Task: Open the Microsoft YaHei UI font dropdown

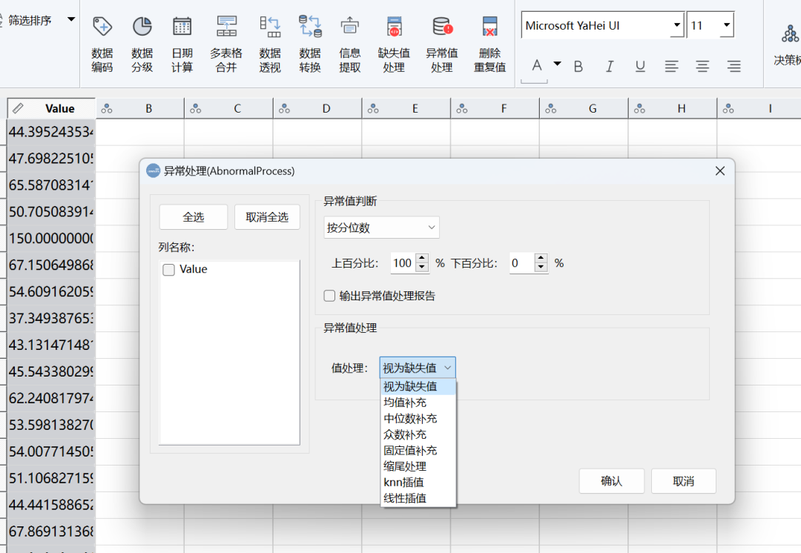Action: [x=676, y=26]
